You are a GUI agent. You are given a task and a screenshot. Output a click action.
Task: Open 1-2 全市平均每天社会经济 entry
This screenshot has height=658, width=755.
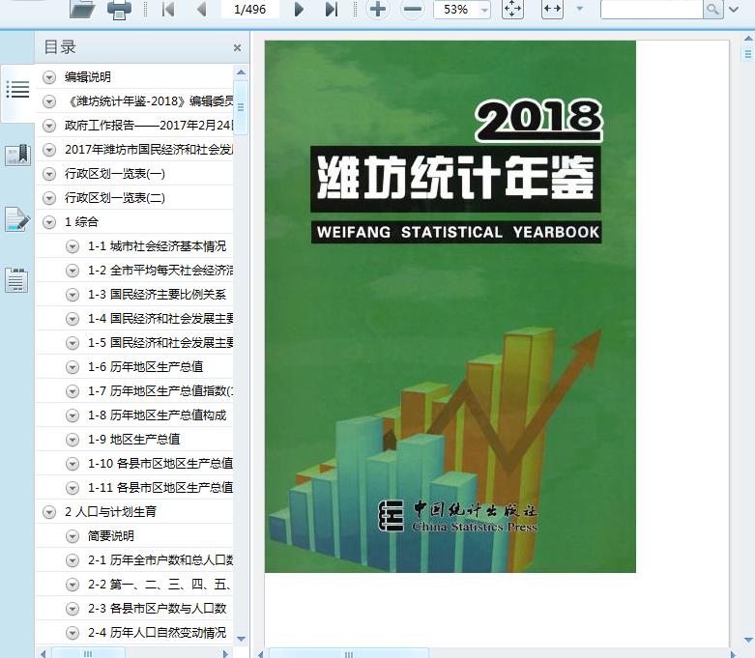click(160, 271)
